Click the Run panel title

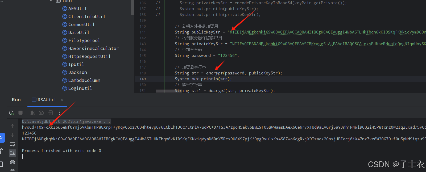(16, 100)
